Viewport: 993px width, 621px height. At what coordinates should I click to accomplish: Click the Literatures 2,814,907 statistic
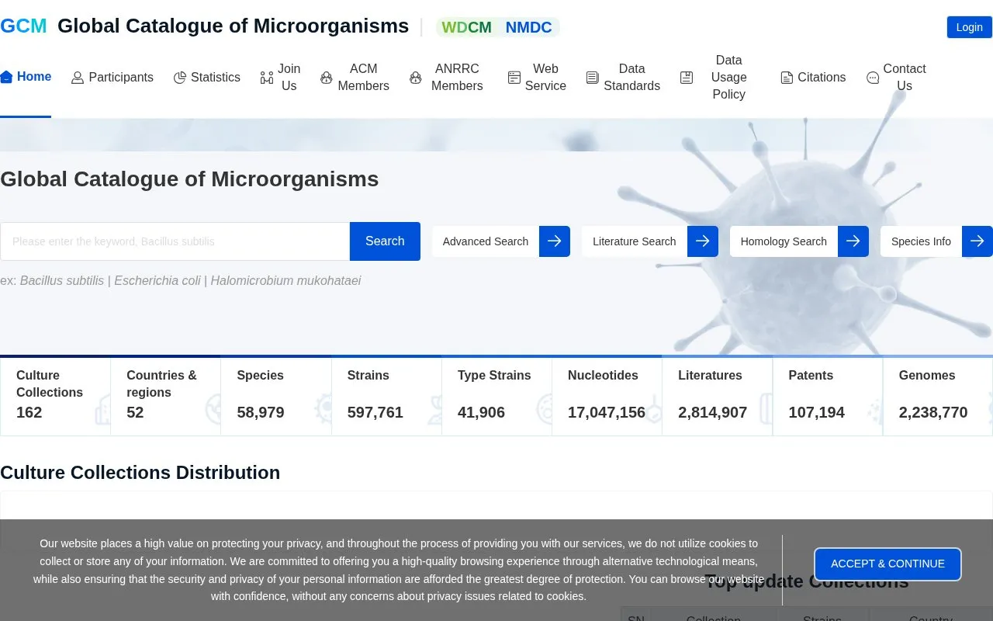pos(718,396)
